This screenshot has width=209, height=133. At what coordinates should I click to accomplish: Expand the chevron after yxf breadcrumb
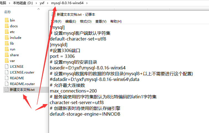(x=48, y=3)
